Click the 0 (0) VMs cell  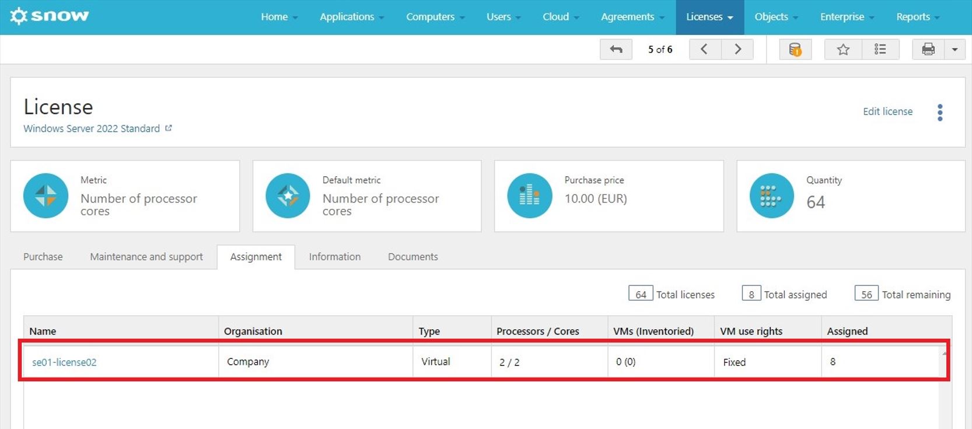tap(661, 362)
